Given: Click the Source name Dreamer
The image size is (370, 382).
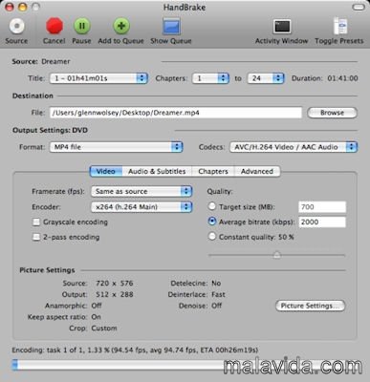Looking at the screenshot, I should pyautogui.click(x=55, y=61).
